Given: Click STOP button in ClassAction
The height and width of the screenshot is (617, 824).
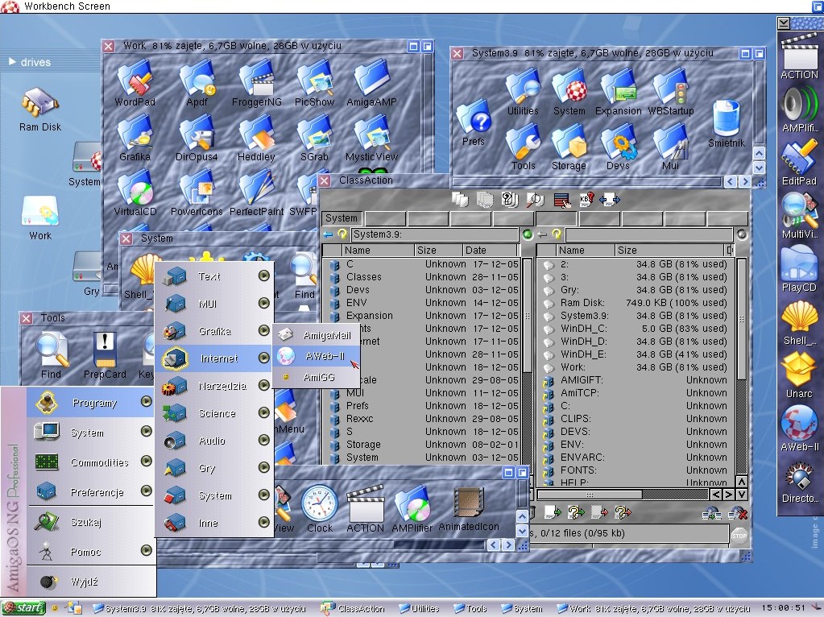Looking at the screenshot, I should (739, 535).
